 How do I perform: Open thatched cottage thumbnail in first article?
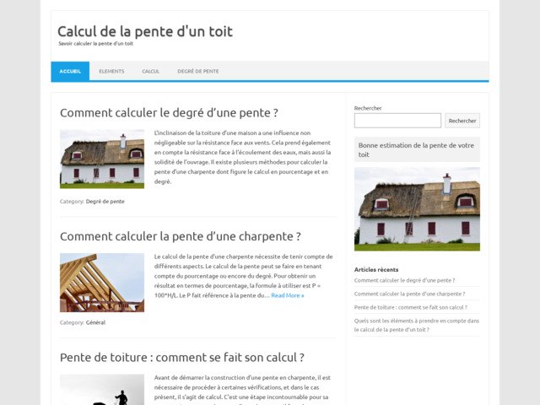pos(102,159)
